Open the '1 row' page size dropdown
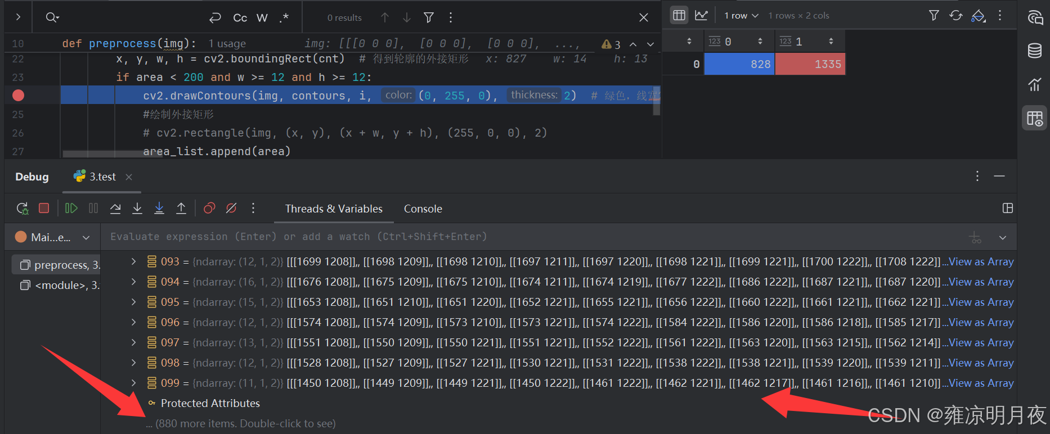Screen dimensions: 1050x434 click(x=741, y=16)
